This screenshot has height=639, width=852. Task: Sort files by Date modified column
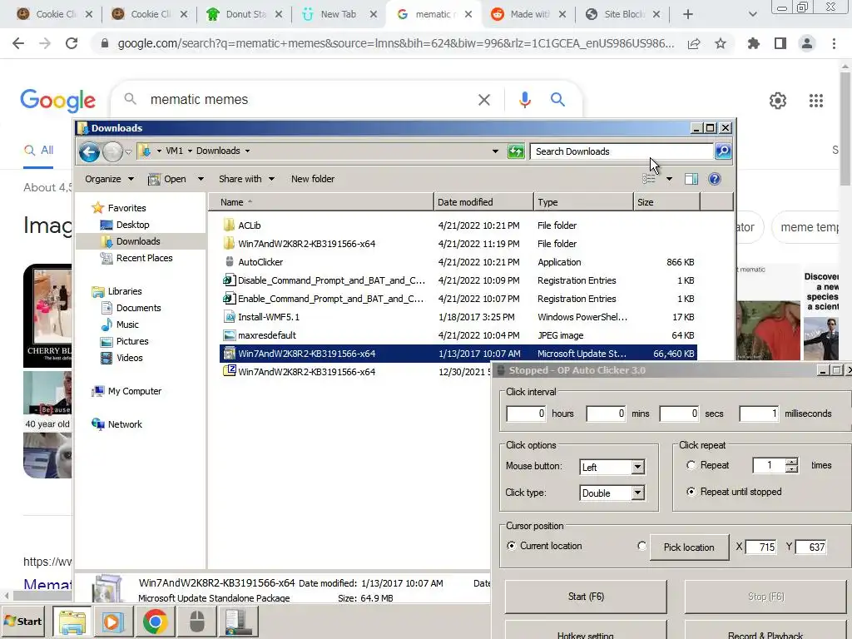click(x=483, y=202)
